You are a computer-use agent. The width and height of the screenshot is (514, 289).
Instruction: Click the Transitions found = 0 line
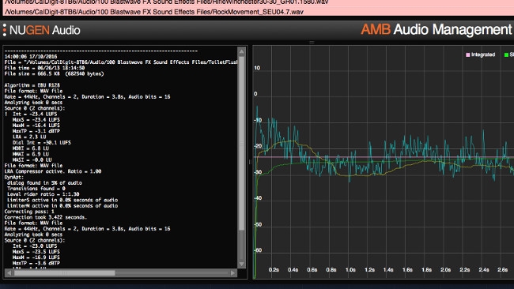tap(36, 189)
